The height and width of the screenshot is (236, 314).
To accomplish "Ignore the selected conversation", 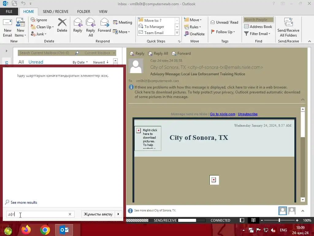I will point(39,20).
